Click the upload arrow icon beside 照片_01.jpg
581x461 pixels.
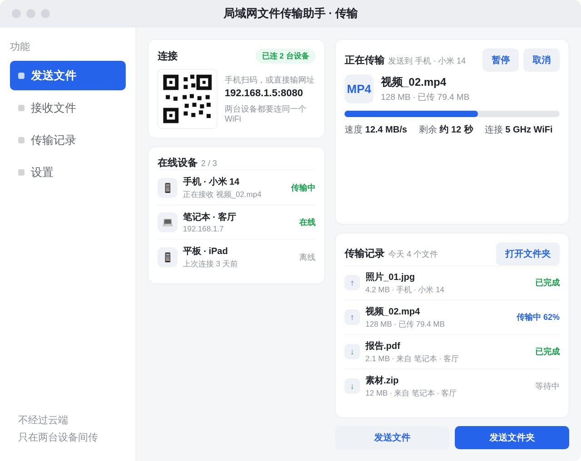[x=352, y=283]
